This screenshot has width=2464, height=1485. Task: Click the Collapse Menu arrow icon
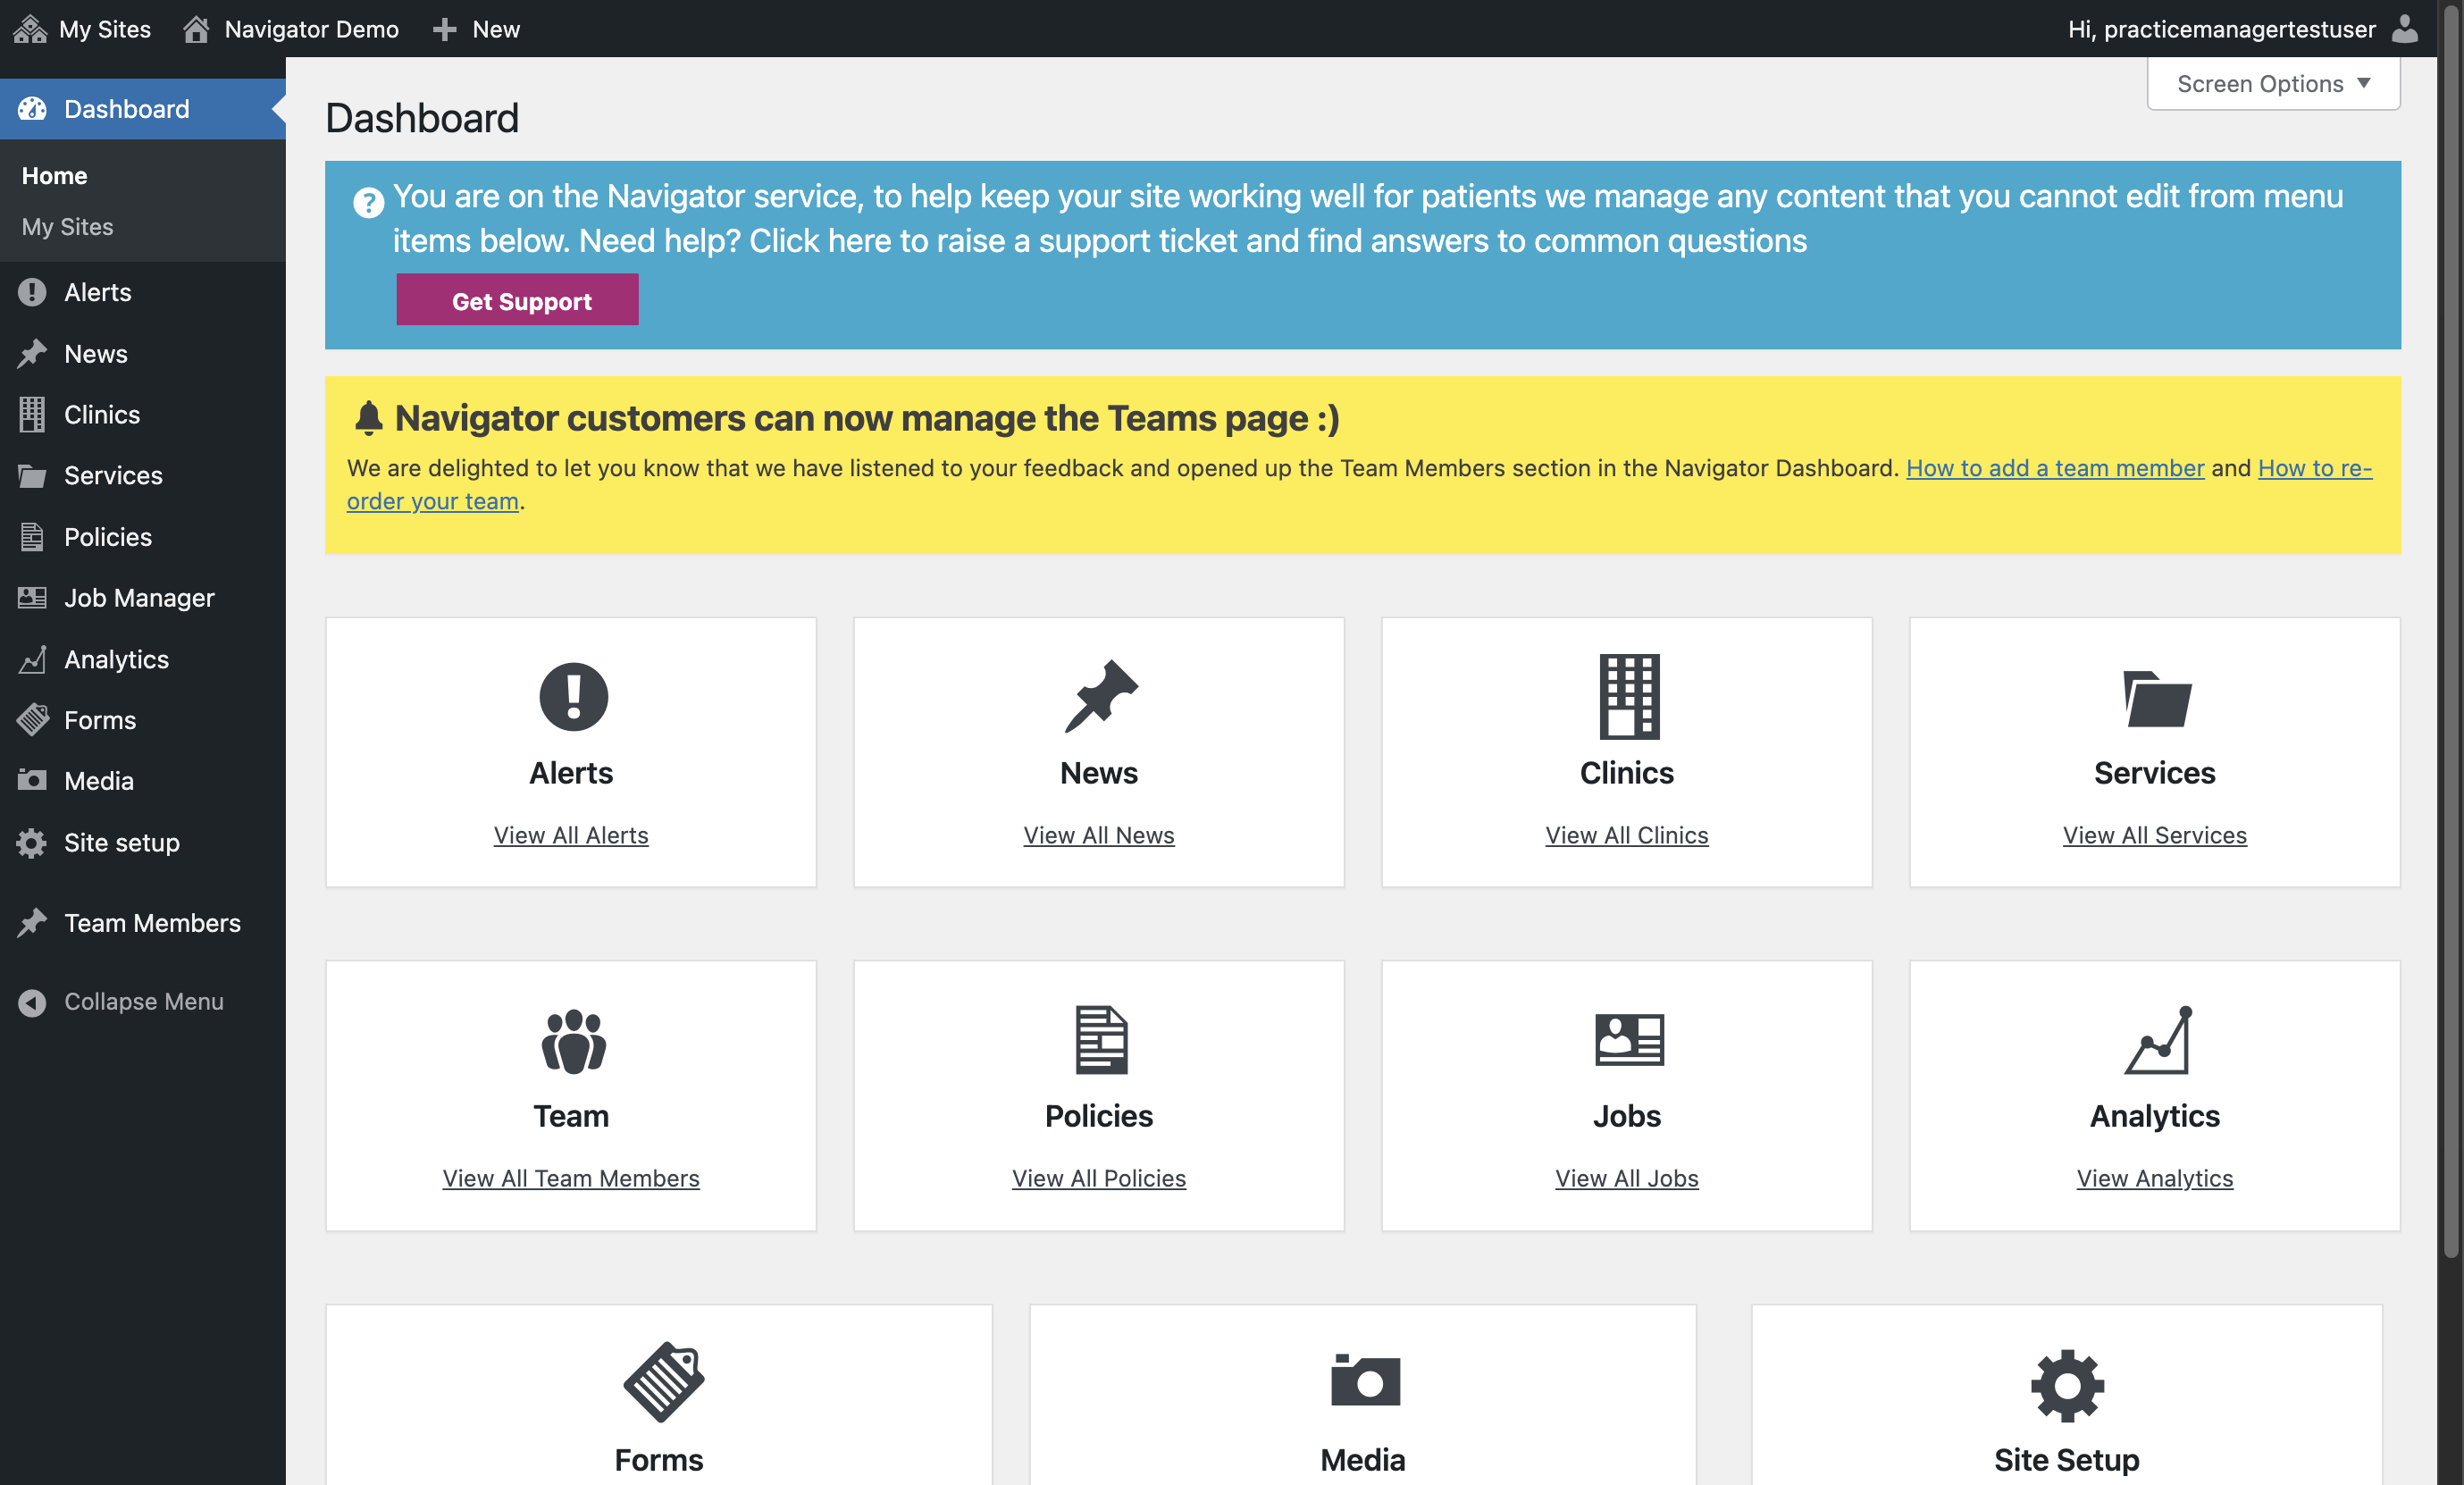tap(32, 1002)
